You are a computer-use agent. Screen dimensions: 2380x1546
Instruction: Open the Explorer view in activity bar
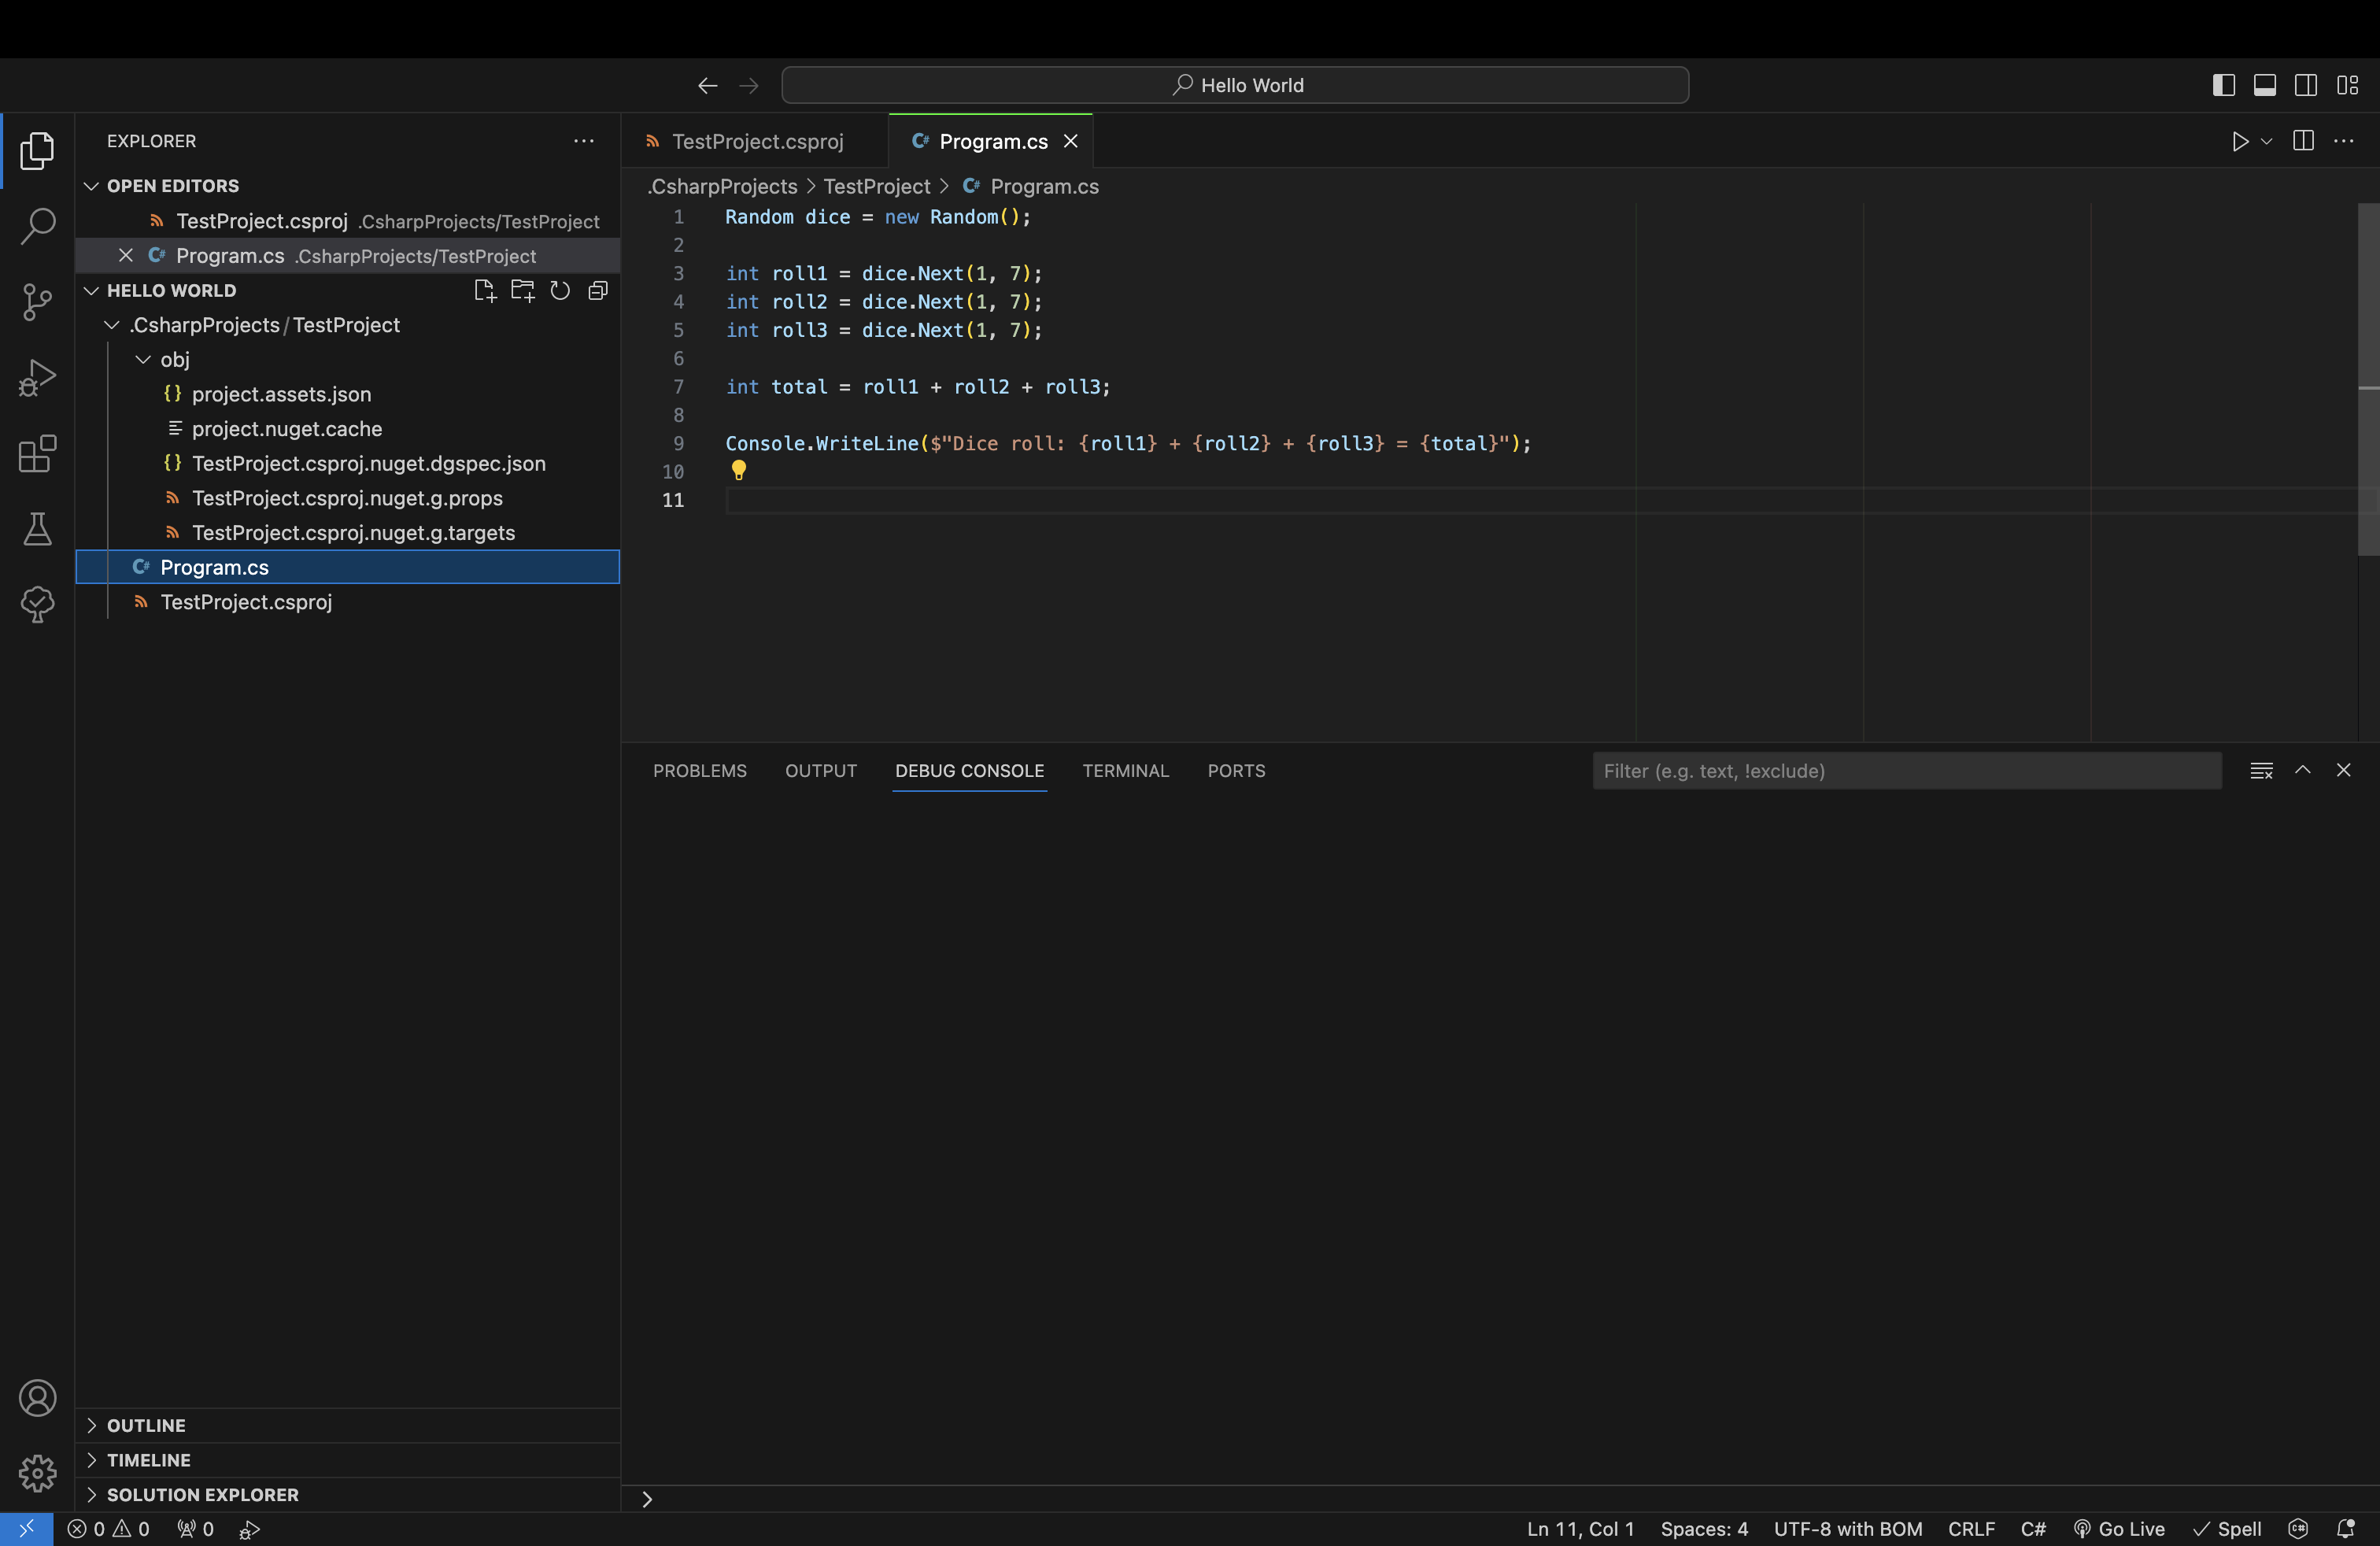pos(37,151)
